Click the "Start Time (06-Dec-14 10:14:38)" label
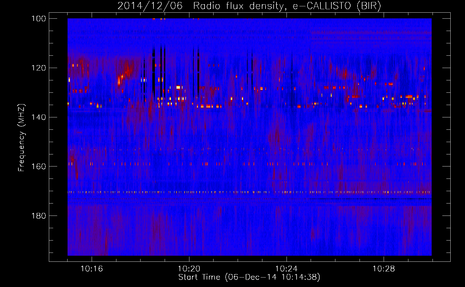Screen dimensions: 465x287 point(249,277)
